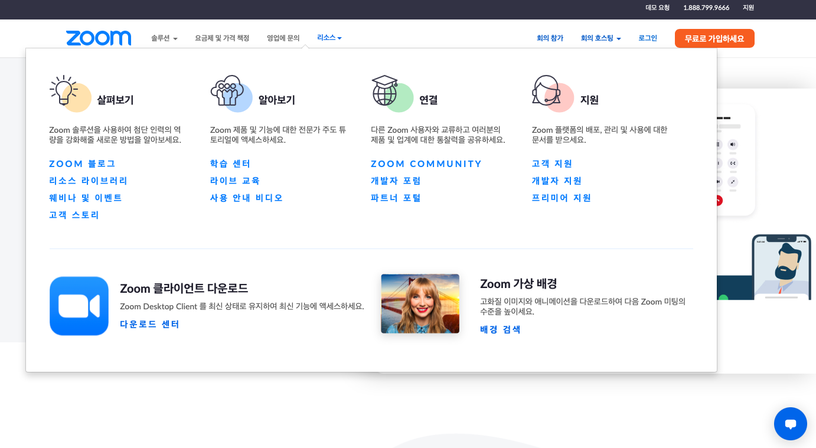Click the 연결 section heading
This screenshot has height=448, width=816.
pos(429,100)
